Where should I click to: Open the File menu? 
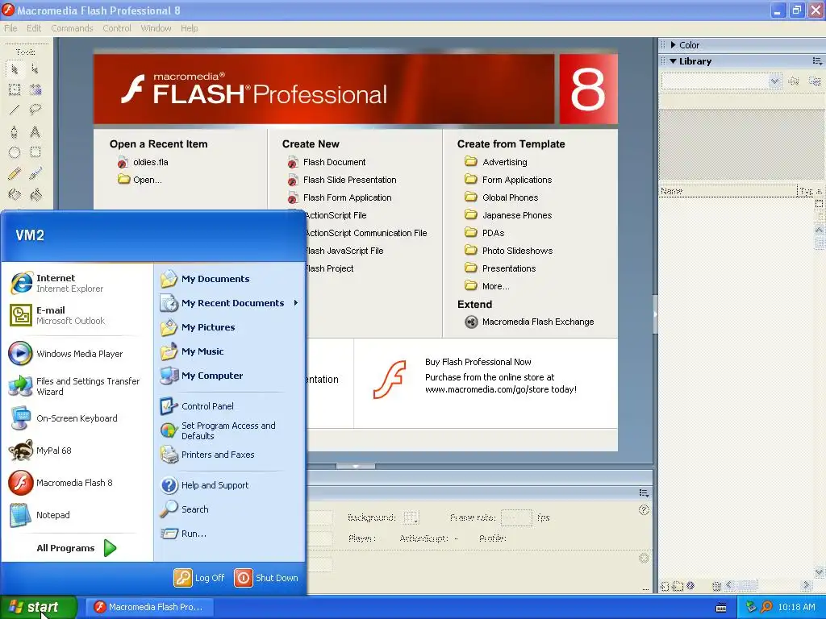(10, 28)
